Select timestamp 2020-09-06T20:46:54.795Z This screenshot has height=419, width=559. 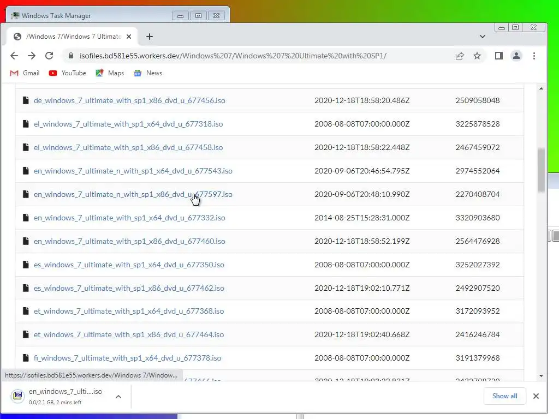362,171
